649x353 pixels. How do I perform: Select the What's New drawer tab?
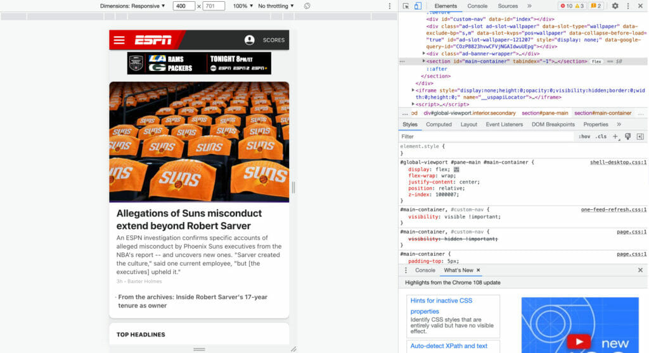point(458,270)
